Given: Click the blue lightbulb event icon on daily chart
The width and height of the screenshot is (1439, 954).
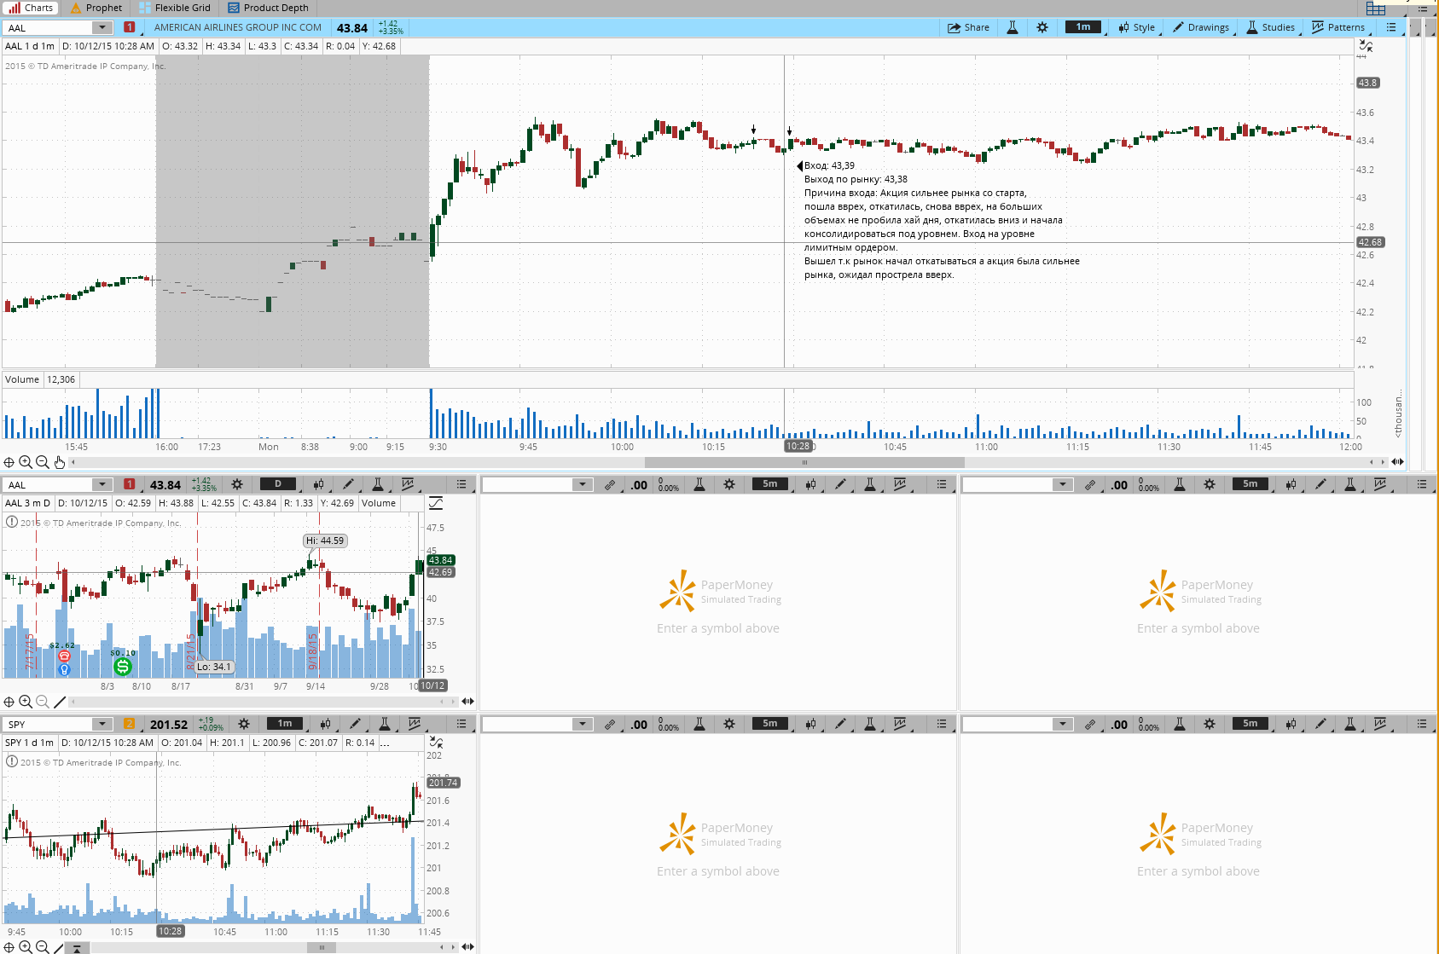Looking at the screenshot, I should 64,670.
